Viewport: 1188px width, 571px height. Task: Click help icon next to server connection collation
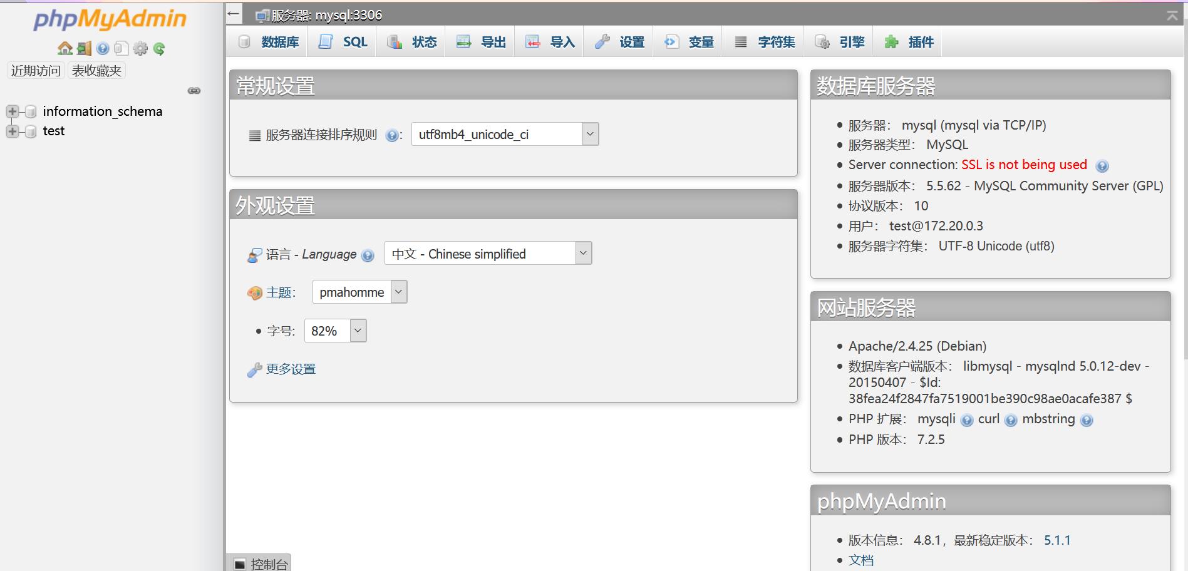point(391,135)
